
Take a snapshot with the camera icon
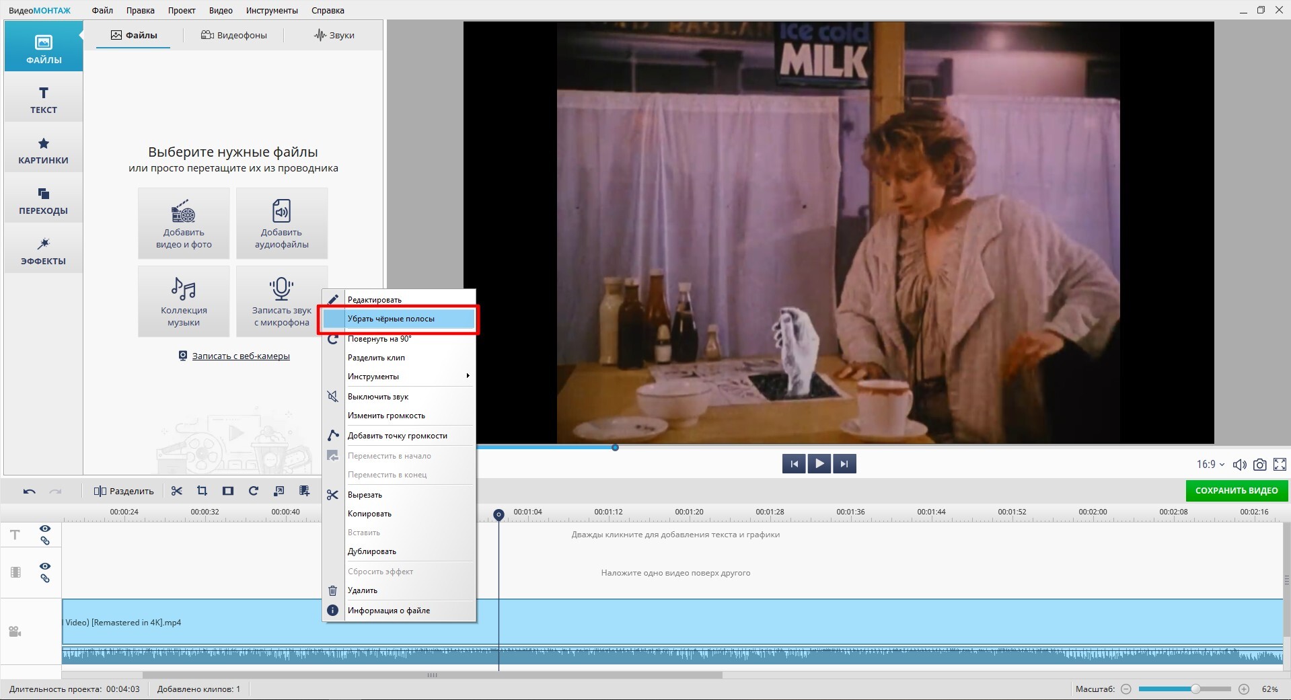(x=1259, y=465)
